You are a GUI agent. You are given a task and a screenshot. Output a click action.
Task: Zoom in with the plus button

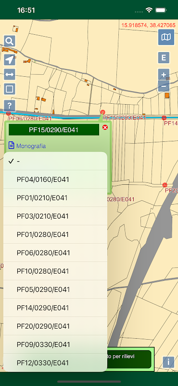pos(164,74)
